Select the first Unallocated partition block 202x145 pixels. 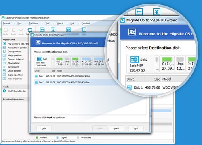click(67, 62)
